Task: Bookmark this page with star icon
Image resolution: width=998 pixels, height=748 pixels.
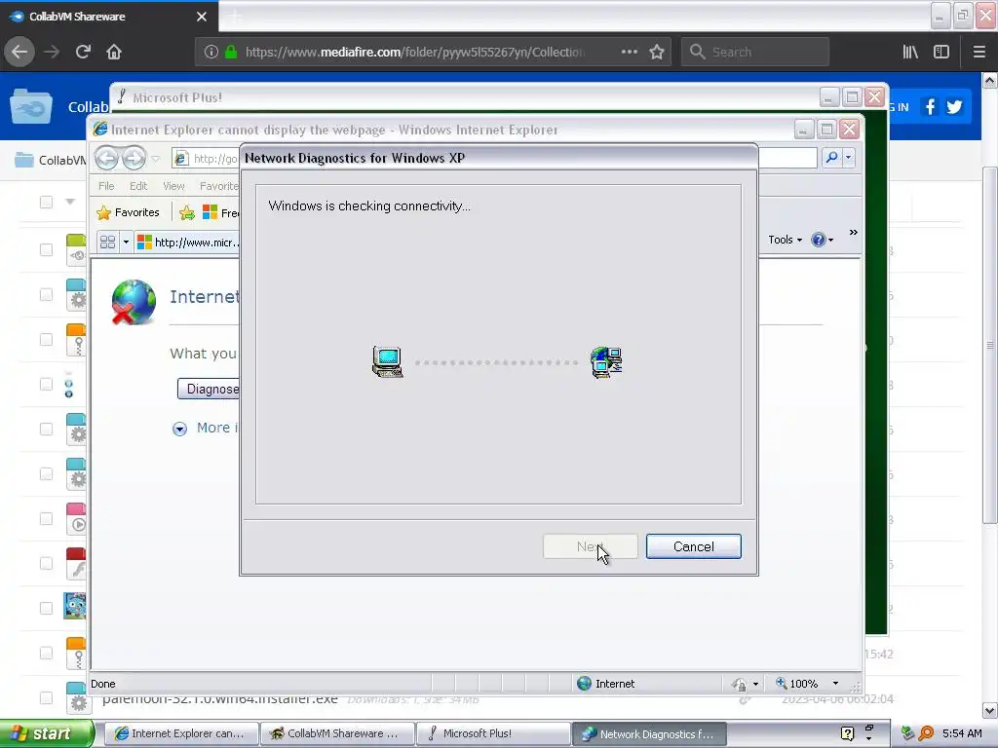Action: (657, 52)
